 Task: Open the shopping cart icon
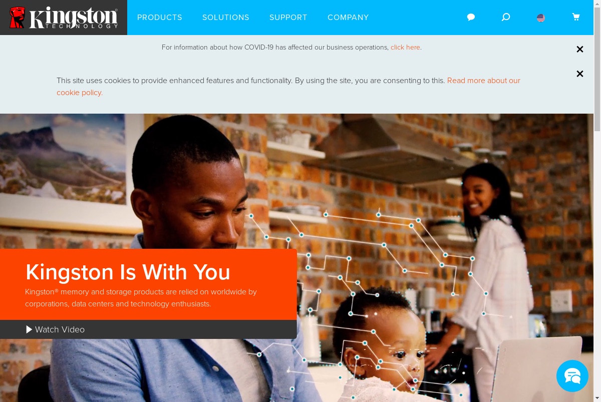[576, 17]
